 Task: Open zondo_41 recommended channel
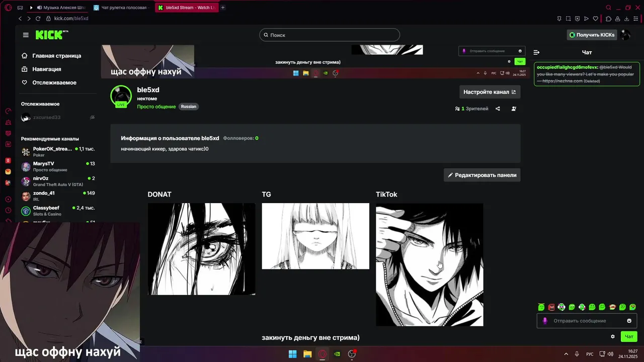[x=58, y=196]
